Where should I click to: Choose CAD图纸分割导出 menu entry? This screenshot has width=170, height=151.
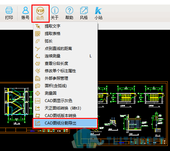[66, 123]
